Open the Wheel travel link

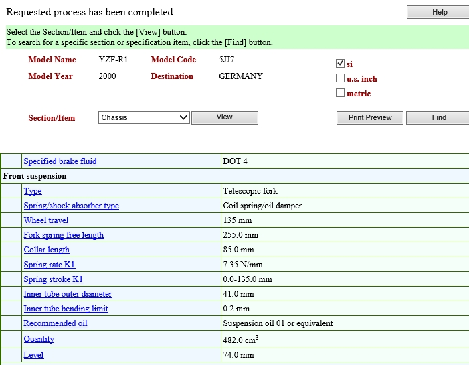(x=46, y=220)
